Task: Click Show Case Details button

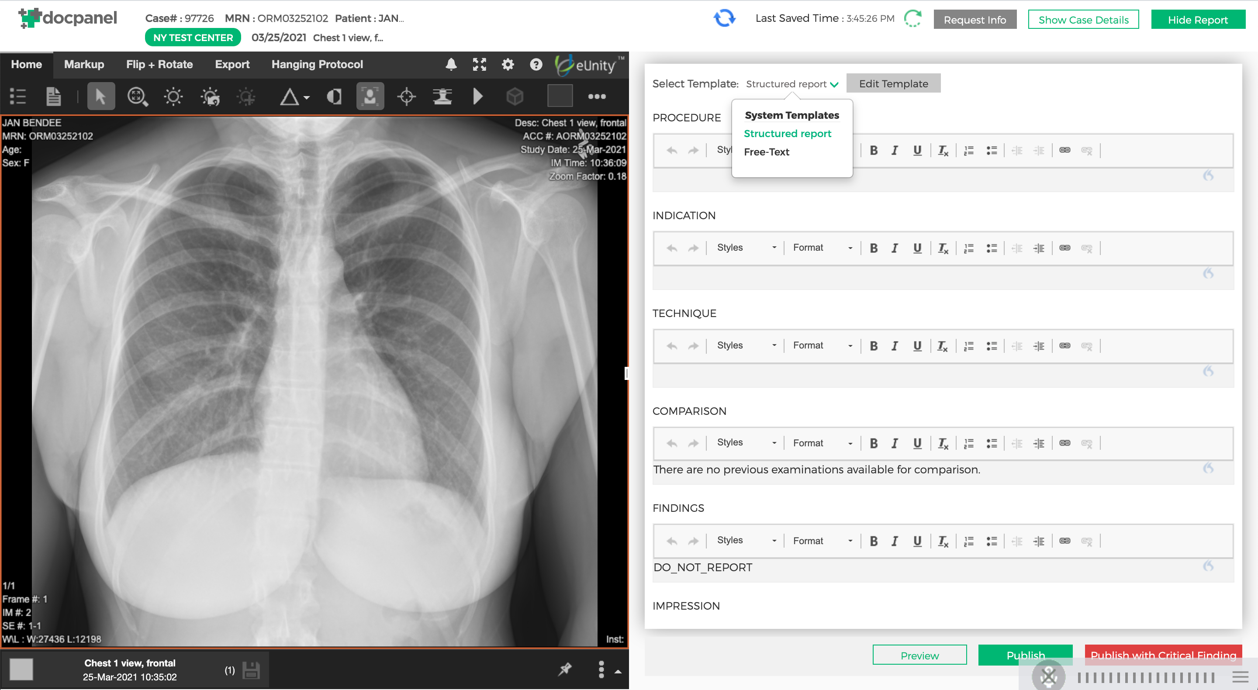Action: [1083, 20]
